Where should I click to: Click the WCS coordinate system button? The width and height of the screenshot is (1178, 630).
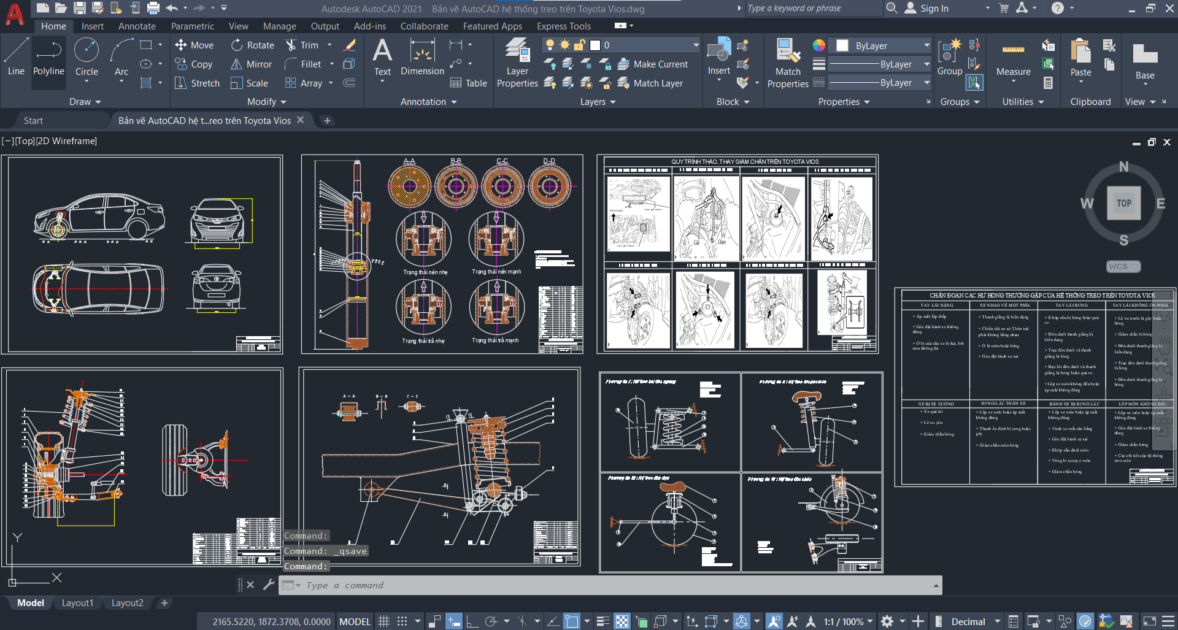point(1123,266)
